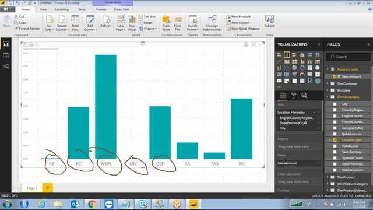Check the SalesTerritory... field checkbox
Screen dimensions: 373x210
[335, 152]
